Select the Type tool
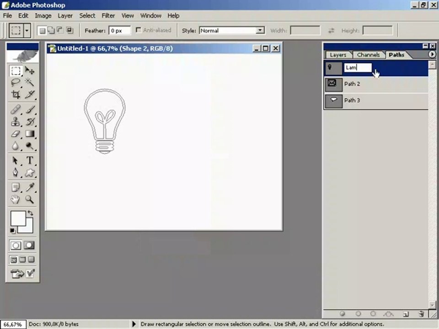Image resolution: width=439 pixels, height=329 pixels. [30, 160]
